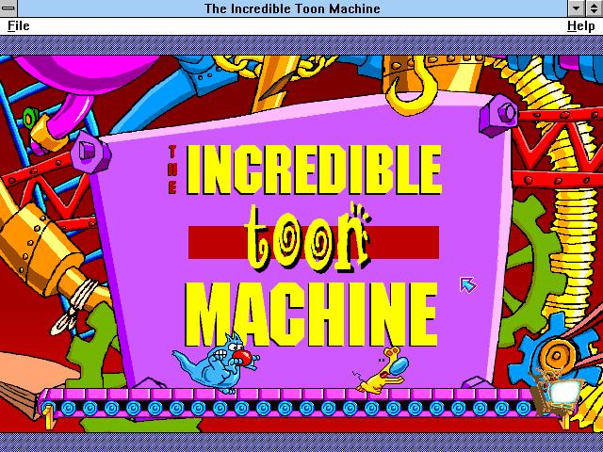Click the maximize arrows button in title bar

pos(595,8)
